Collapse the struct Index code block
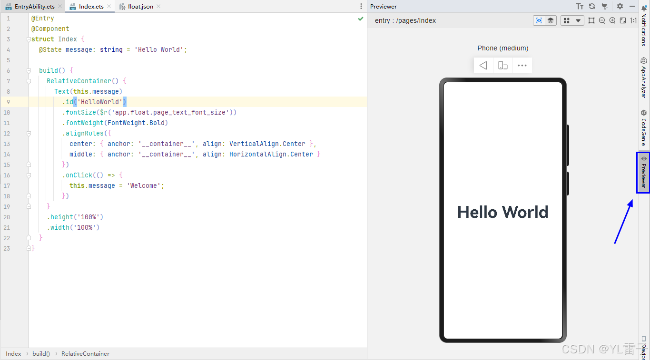The width and height of the screenshot is (650, 360). pyautogui.click(x=29, y=39)
